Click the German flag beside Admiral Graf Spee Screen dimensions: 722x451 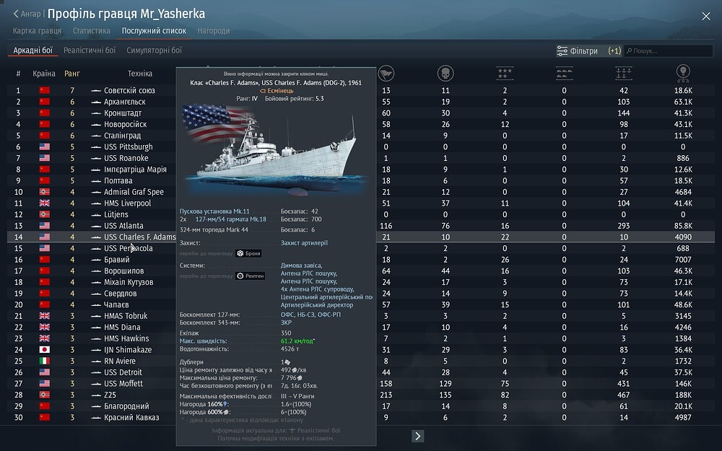pos(45,192)
